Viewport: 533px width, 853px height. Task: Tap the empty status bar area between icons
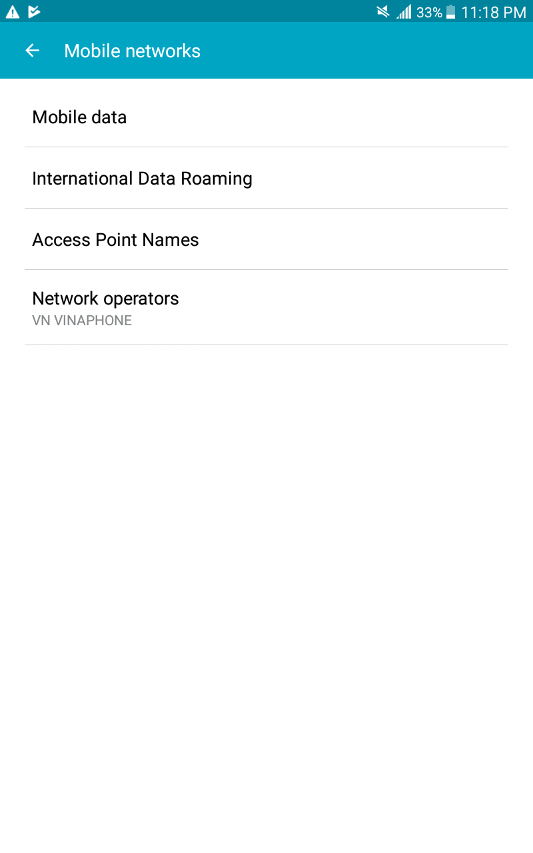coord(207,11)
